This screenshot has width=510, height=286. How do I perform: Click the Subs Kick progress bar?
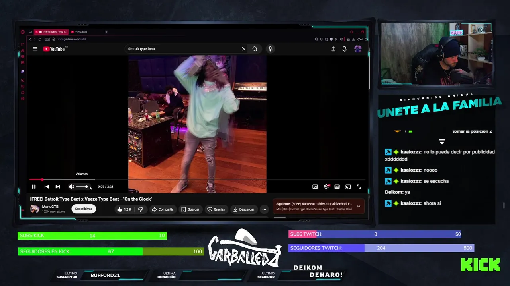92,236
